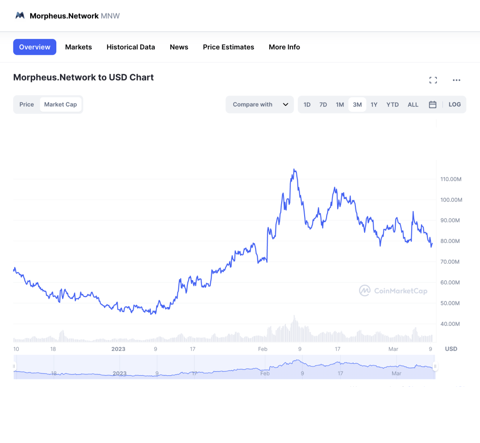This screenshot has width=480, height=443.
Task: Grab the right range slider handle
Action: 435,366
